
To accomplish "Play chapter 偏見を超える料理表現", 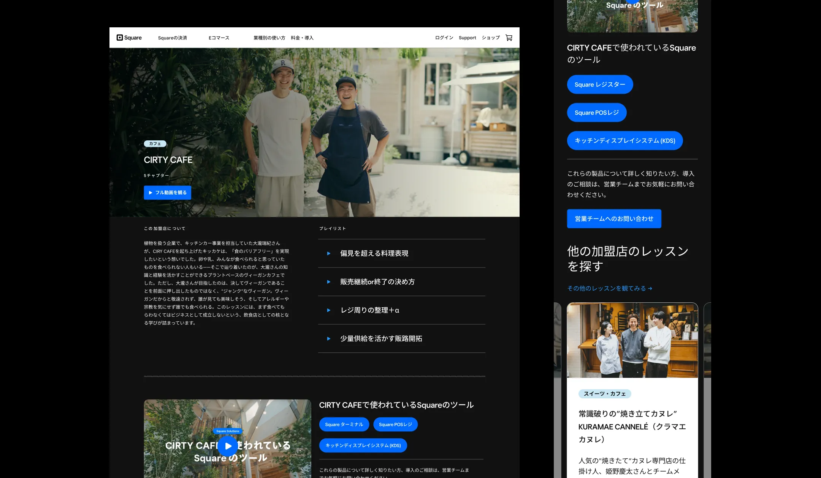I will coord(374,253).
